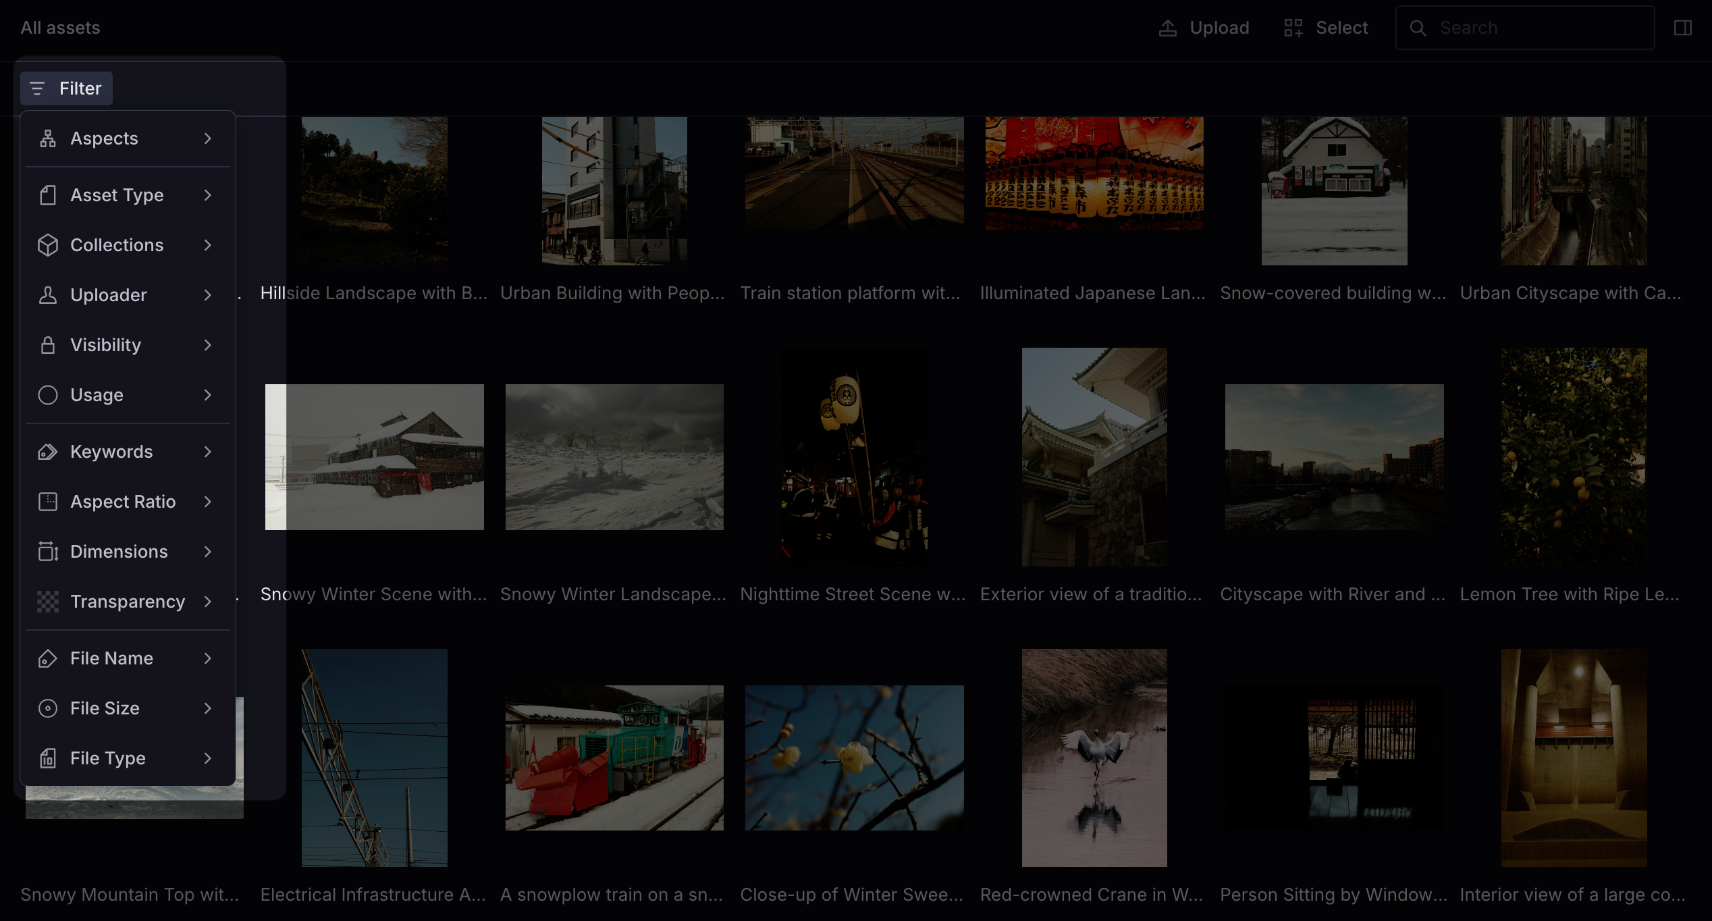Click the Visibility lock icon
This screenshot has width=1712, height=921.
(x=47, y=345)
